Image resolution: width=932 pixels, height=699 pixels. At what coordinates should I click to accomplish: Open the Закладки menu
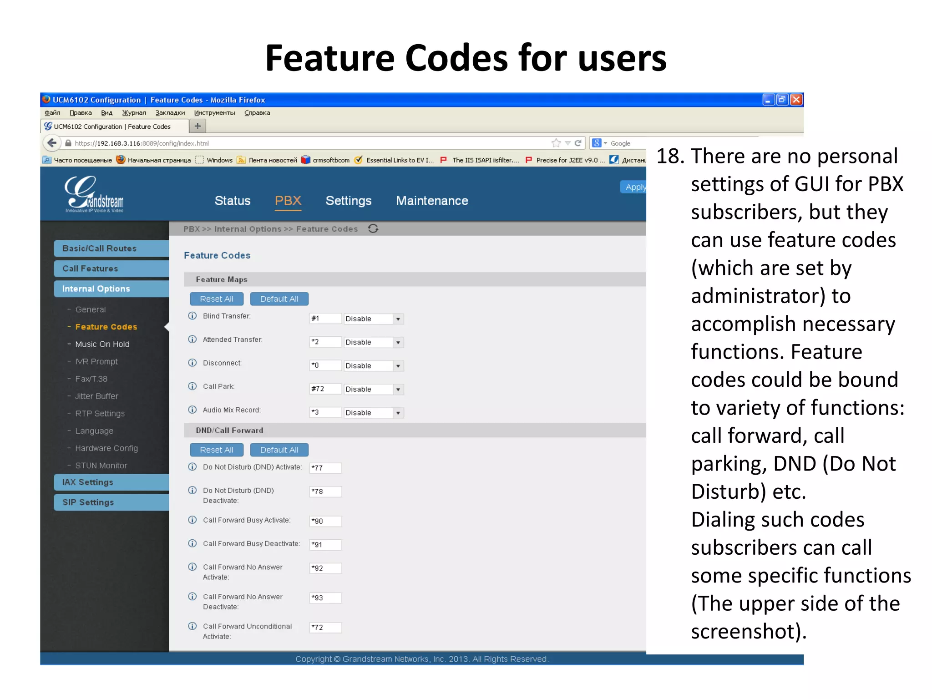tap(170, 112)
